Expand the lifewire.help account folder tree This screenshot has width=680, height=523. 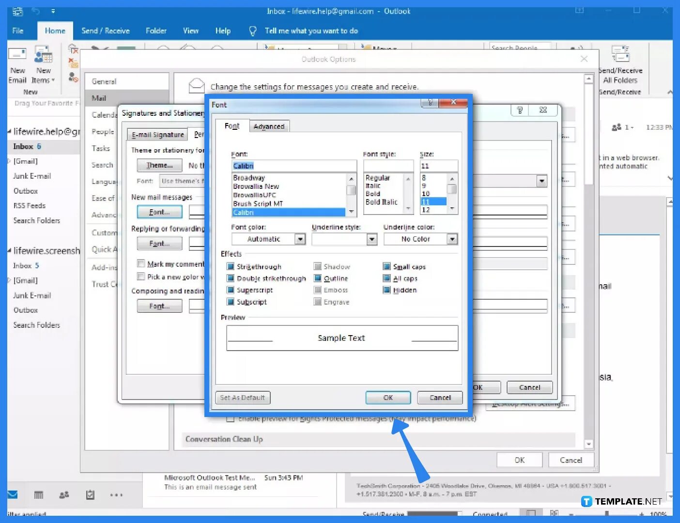pos(10,132)
